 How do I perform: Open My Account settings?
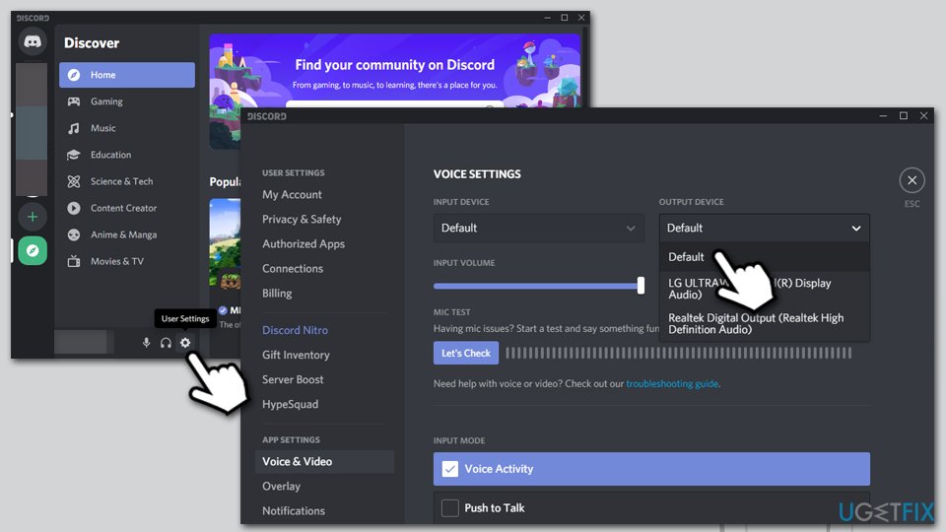point(292,194)
